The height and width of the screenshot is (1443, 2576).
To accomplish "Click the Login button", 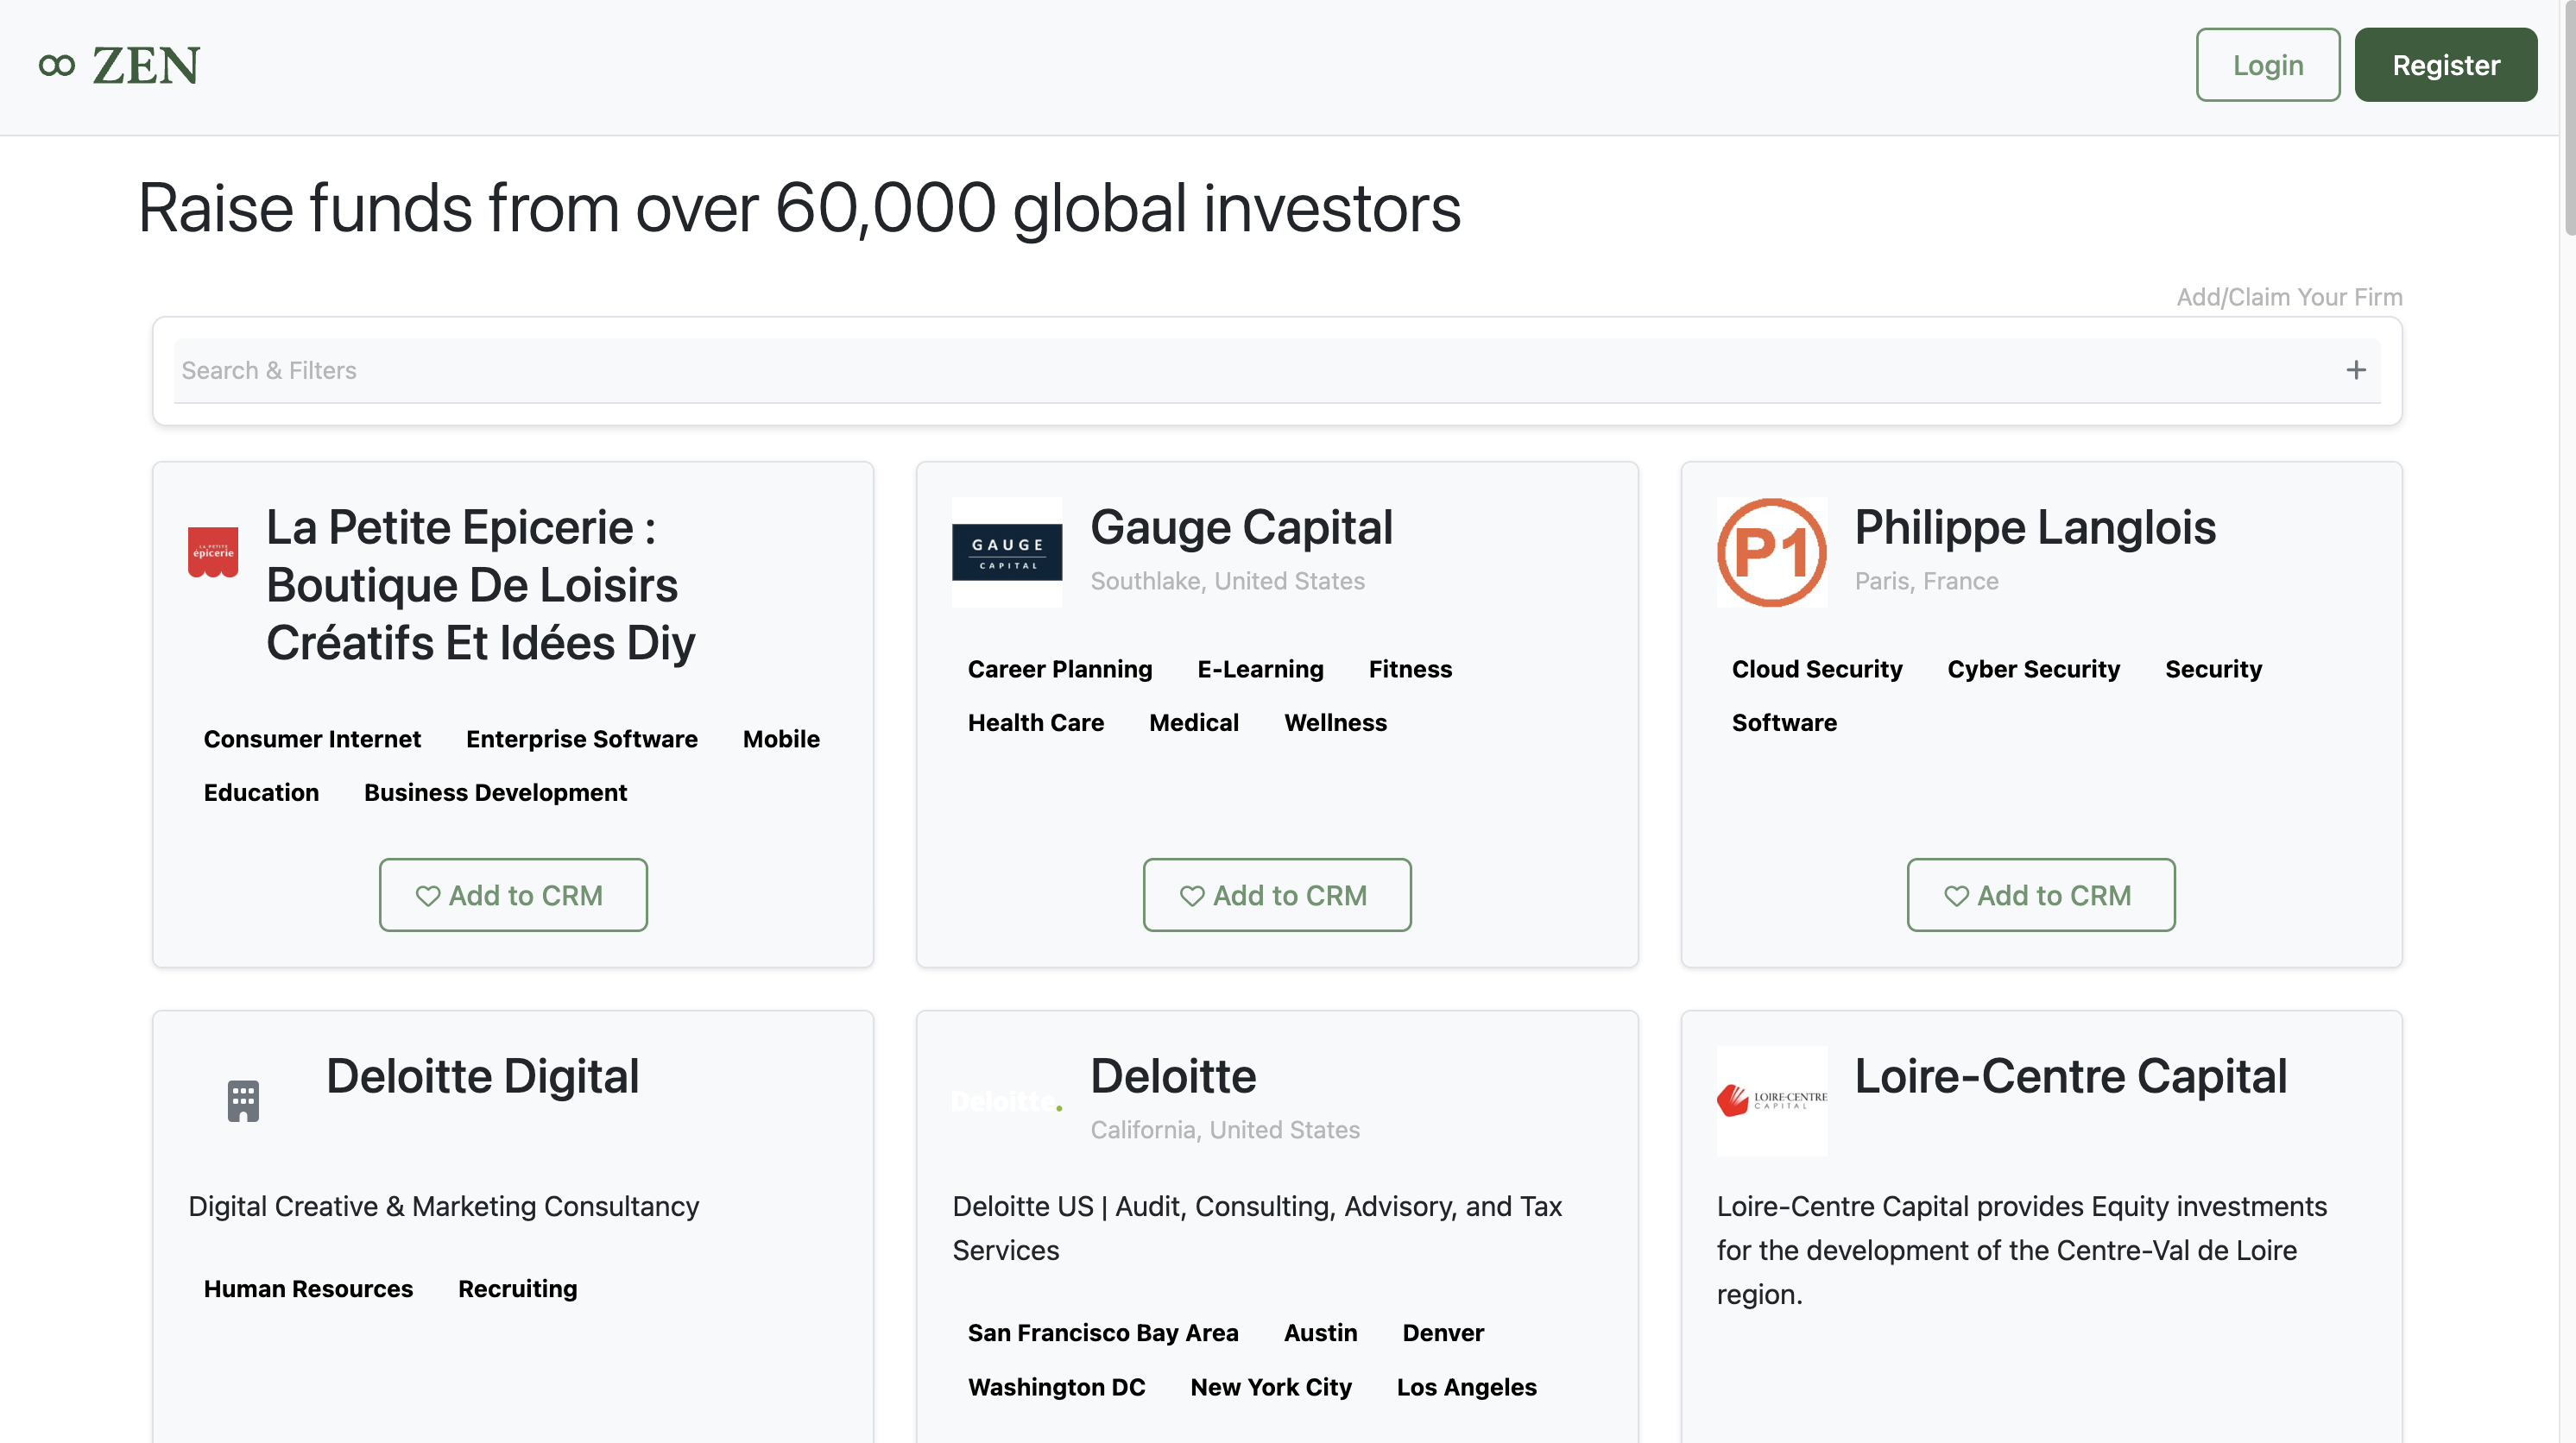I will pyautogui.click(x=2267, y=65).
